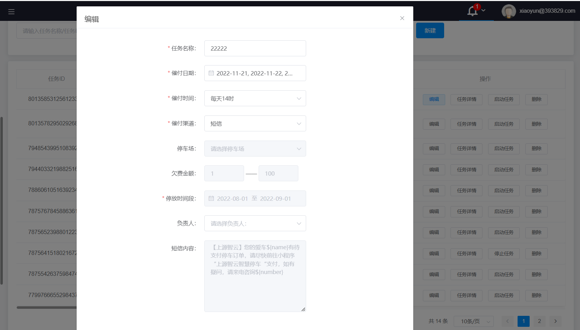Screen dimensions: 580x330
Task: Close the 编辑 dialog with X
Action: click(x=402, y=18)
